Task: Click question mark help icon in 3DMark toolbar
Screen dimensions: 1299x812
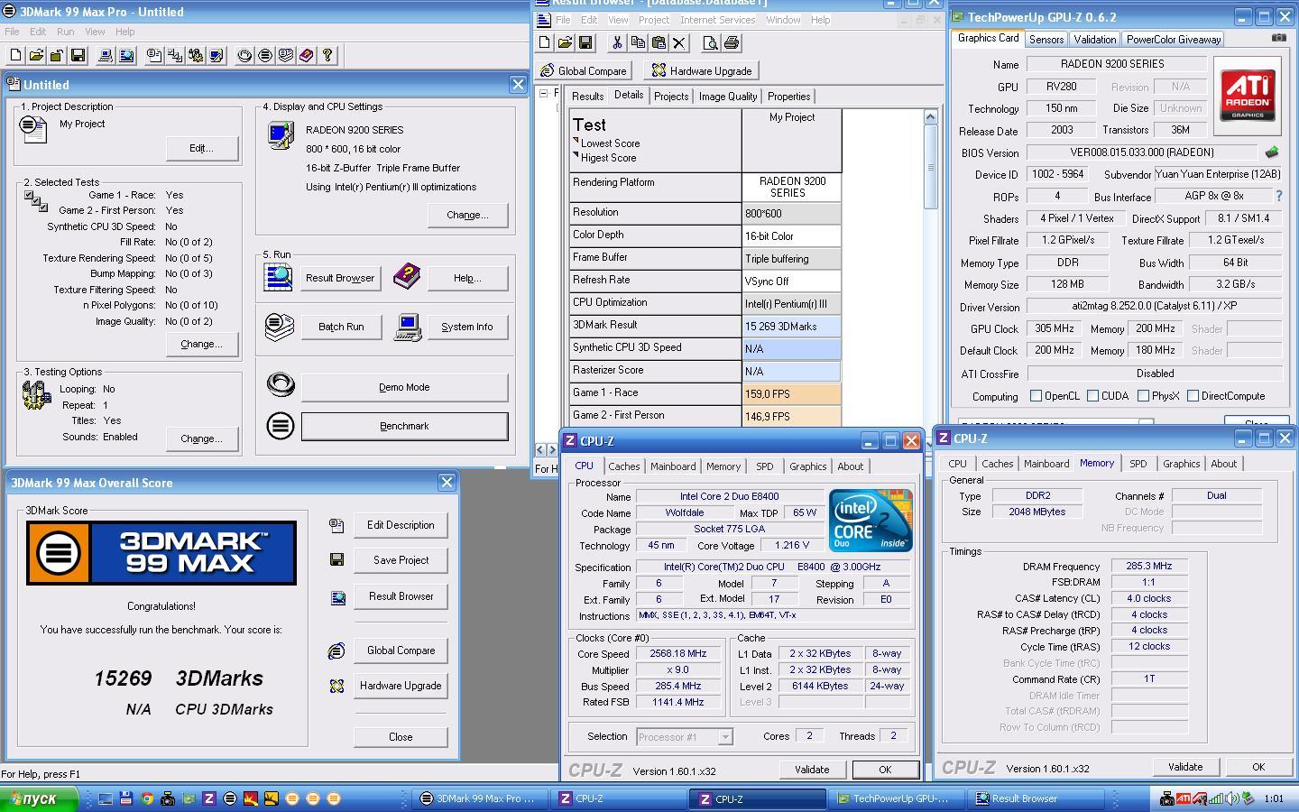Action: pos(327,55)
